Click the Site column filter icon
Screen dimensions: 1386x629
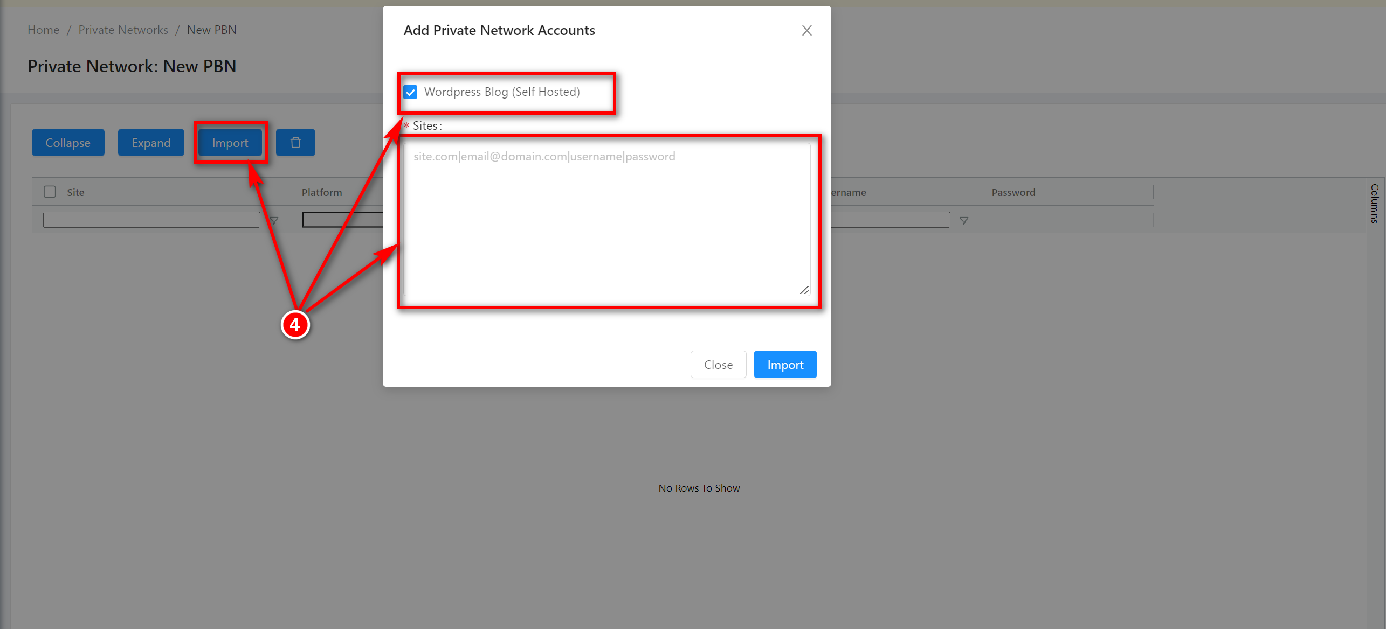pos(274,221)
